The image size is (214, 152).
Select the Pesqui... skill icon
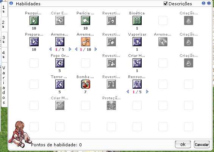tap(34, 20)
